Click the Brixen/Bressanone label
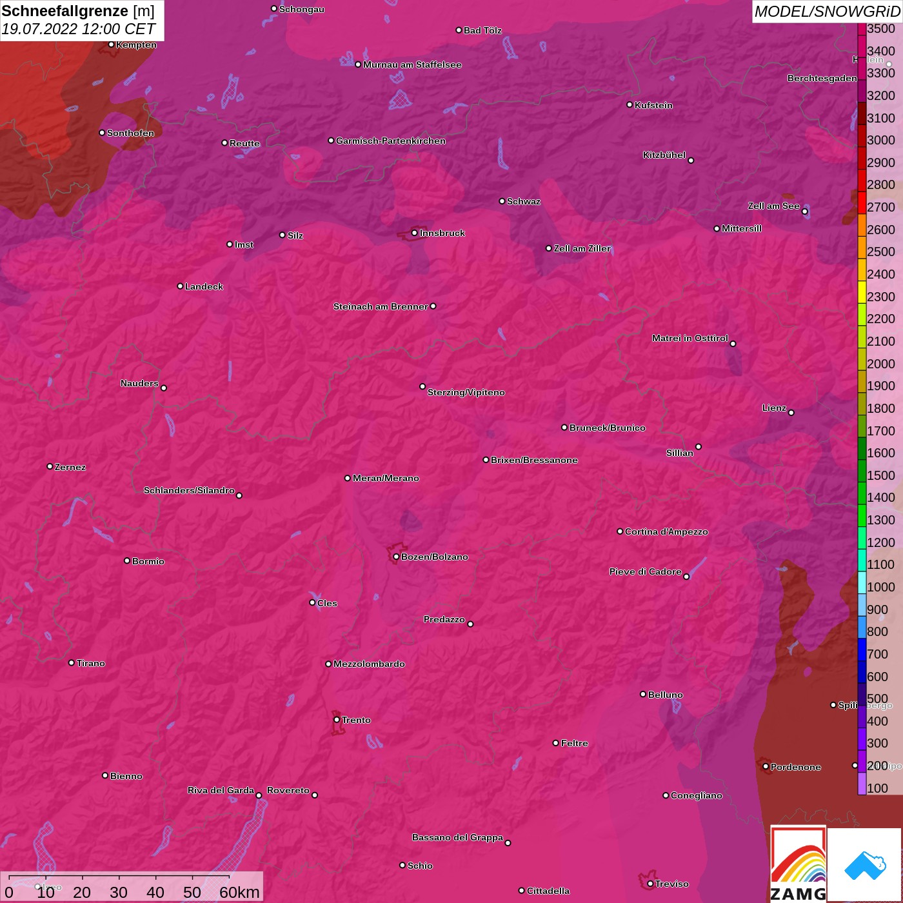 (x=534, y=460)
